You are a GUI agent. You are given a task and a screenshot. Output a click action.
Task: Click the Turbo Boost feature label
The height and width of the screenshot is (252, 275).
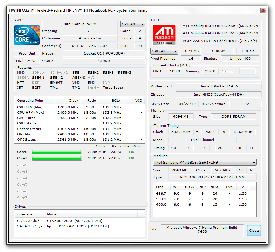(x=113, y=88)
